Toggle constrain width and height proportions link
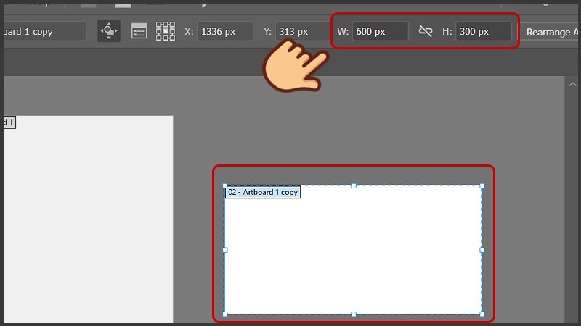581x326 pixels. click(426, 32)
